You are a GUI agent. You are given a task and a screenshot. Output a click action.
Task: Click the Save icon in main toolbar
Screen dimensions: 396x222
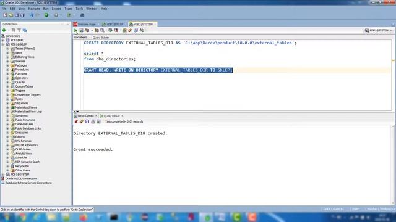tap(17, 15)
